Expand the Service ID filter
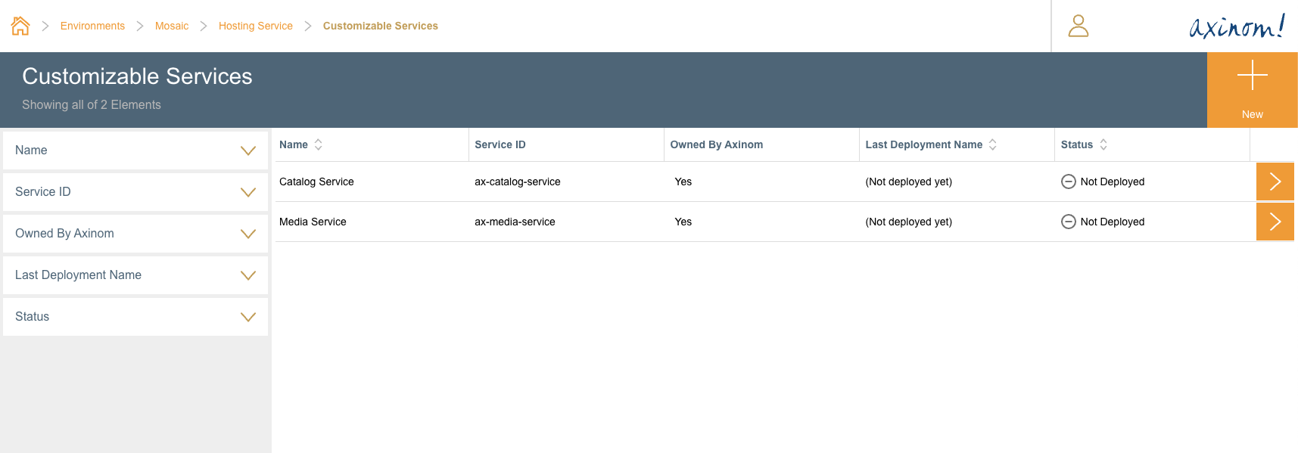This screenshot has width=1298, height=453. [x=247, y=192]
